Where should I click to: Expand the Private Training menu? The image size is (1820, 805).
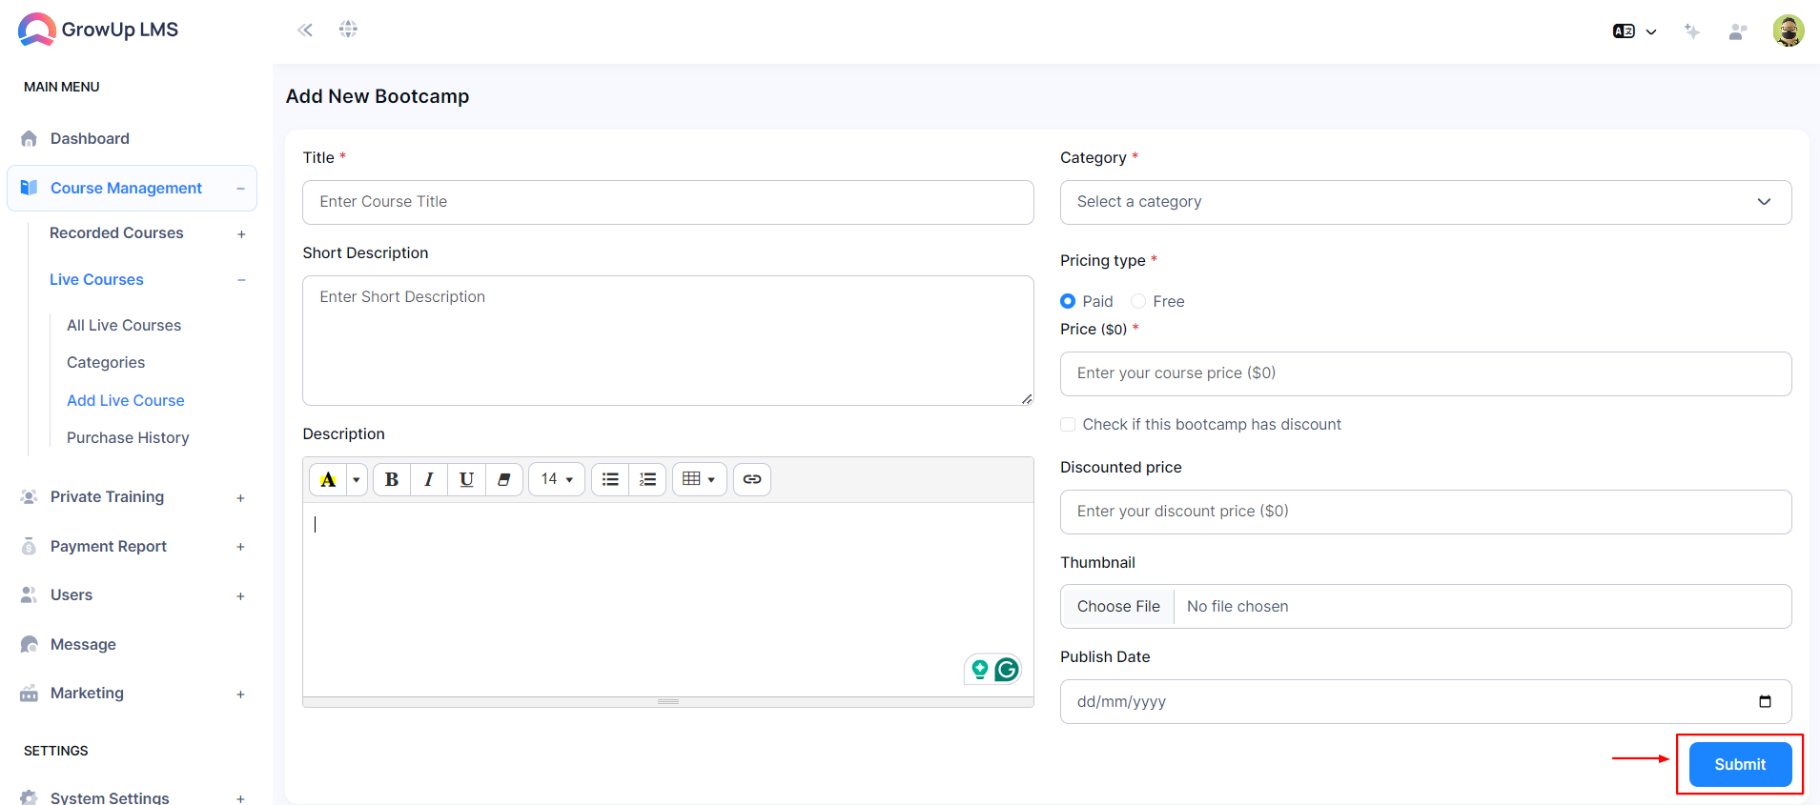pos(240,497)
